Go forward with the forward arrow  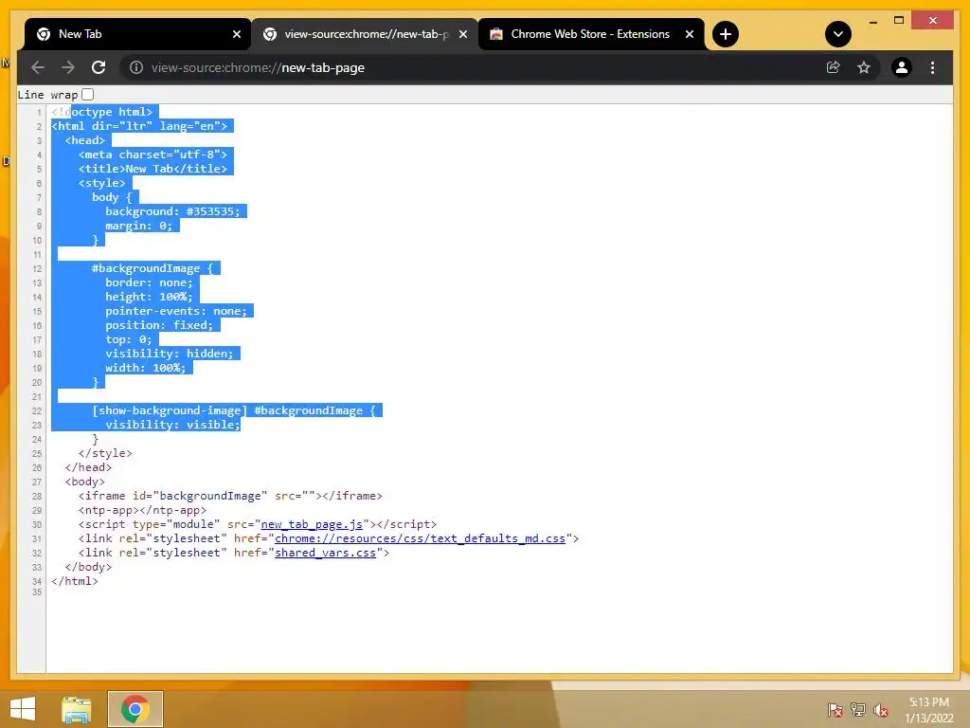[68, 67]
